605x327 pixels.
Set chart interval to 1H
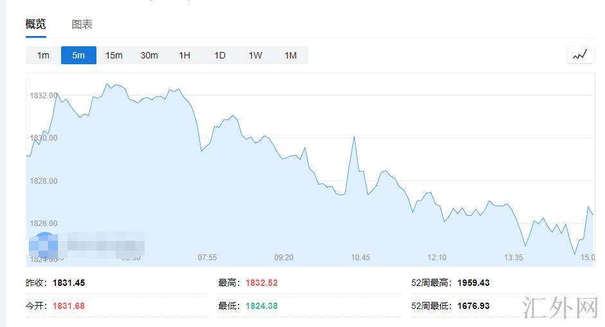tap(185, 55)
